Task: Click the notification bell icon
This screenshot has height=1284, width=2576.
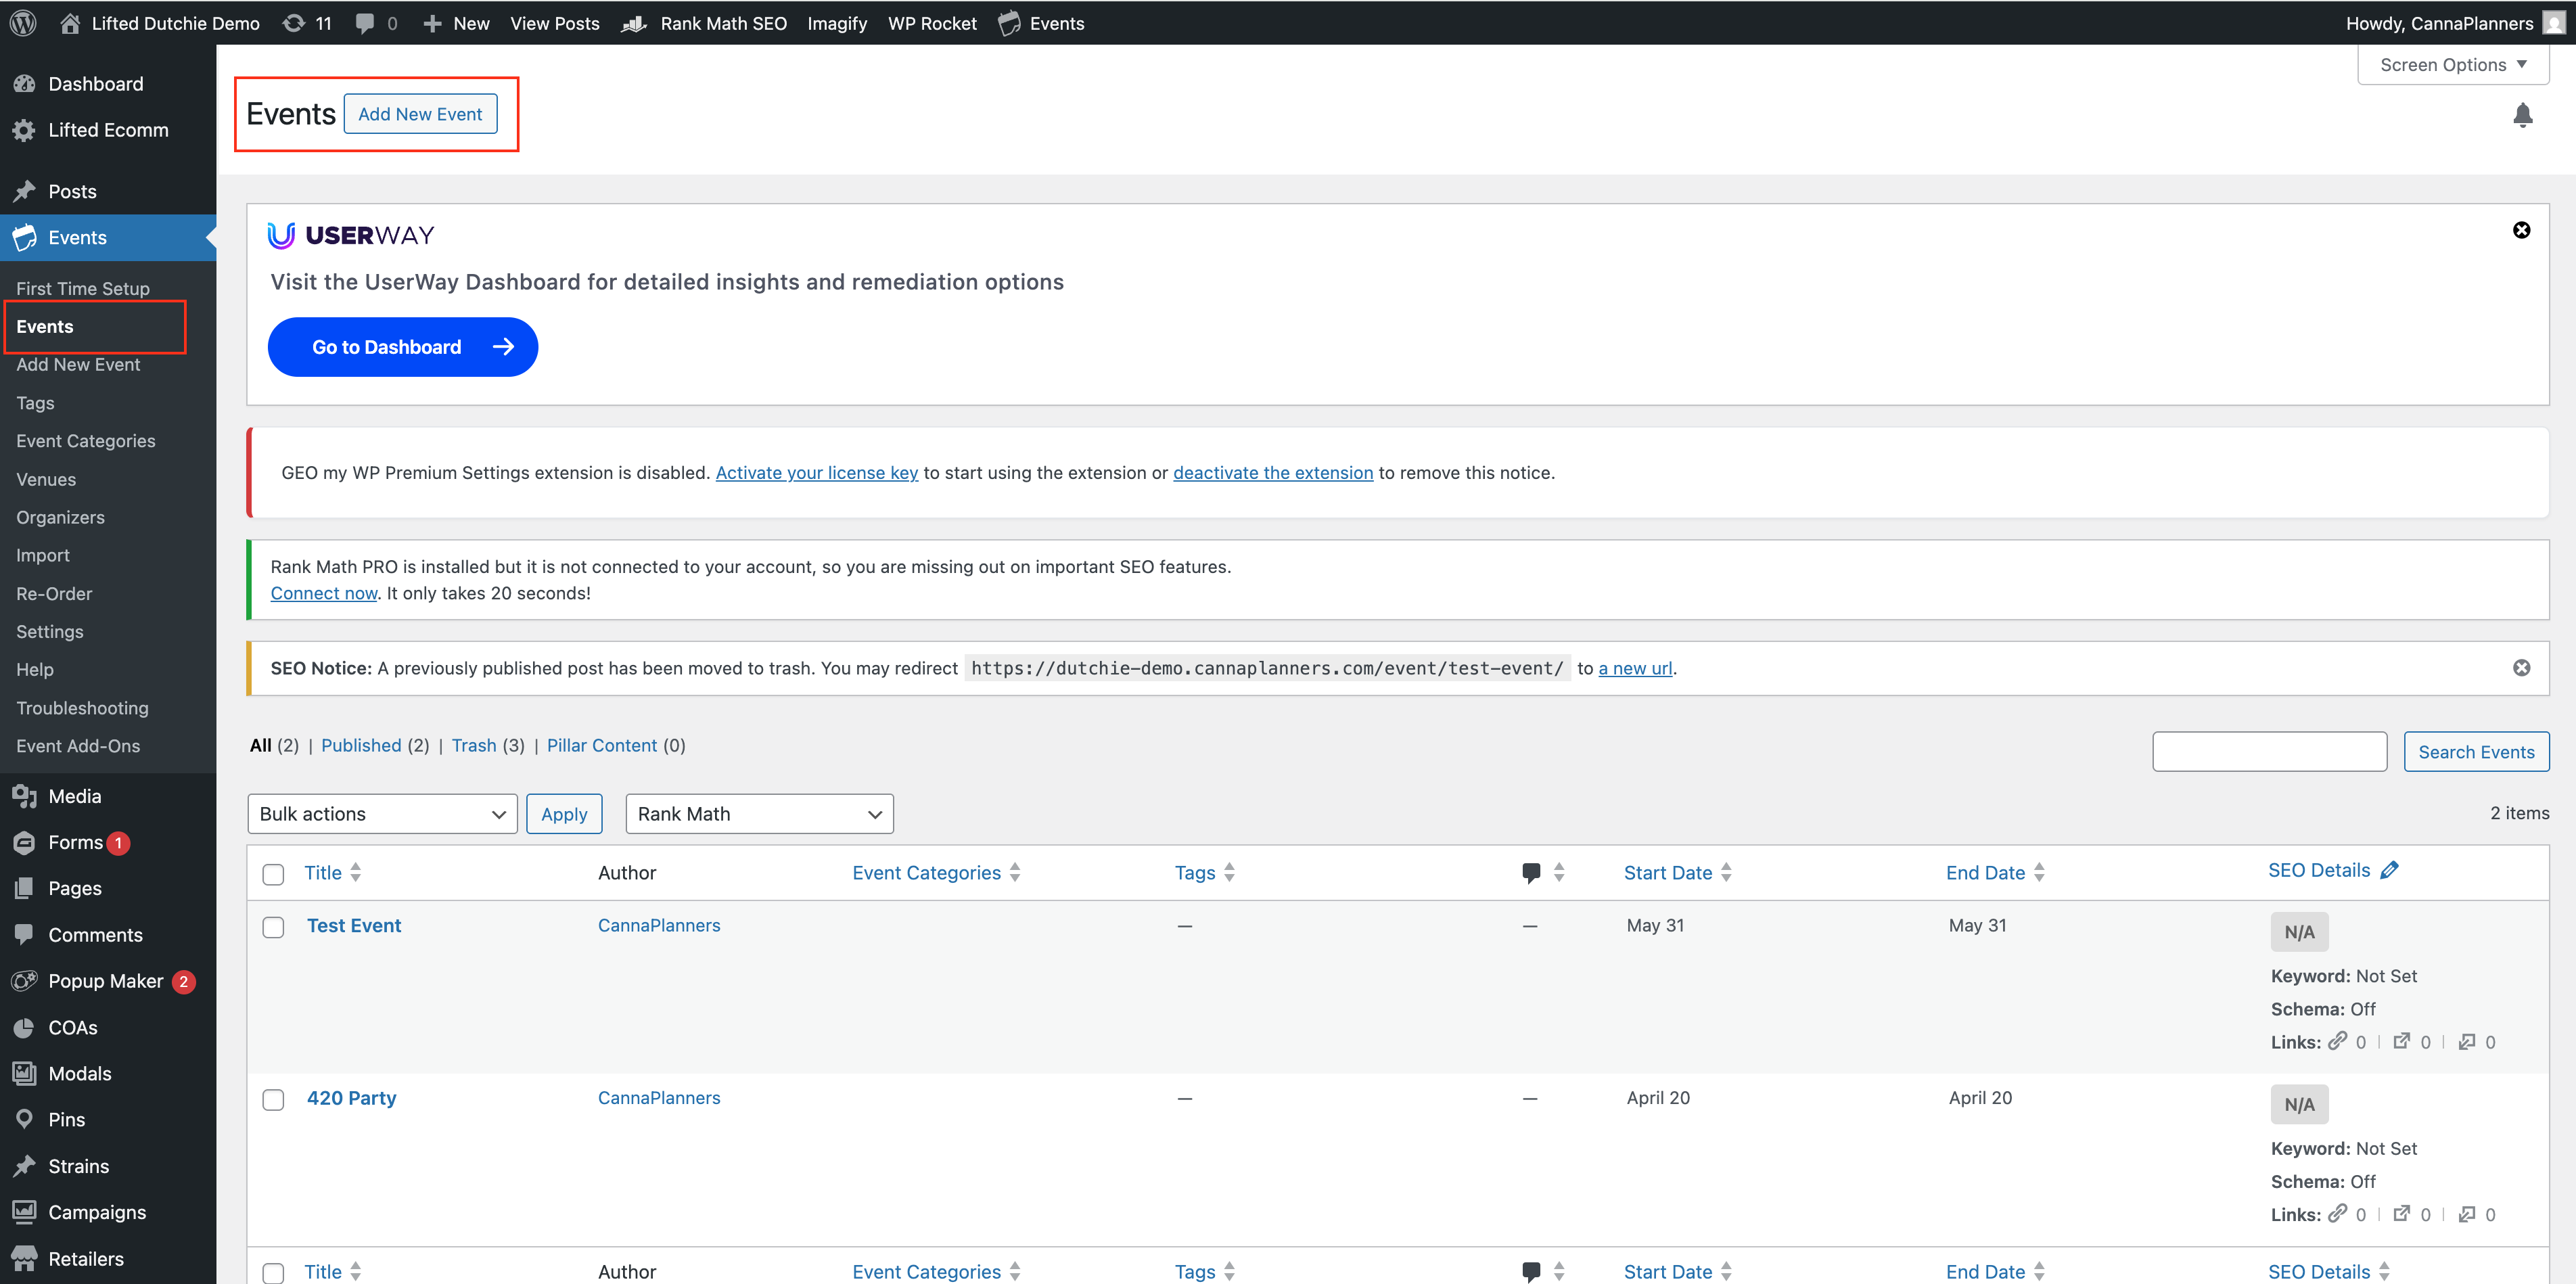Action: 2522,116
